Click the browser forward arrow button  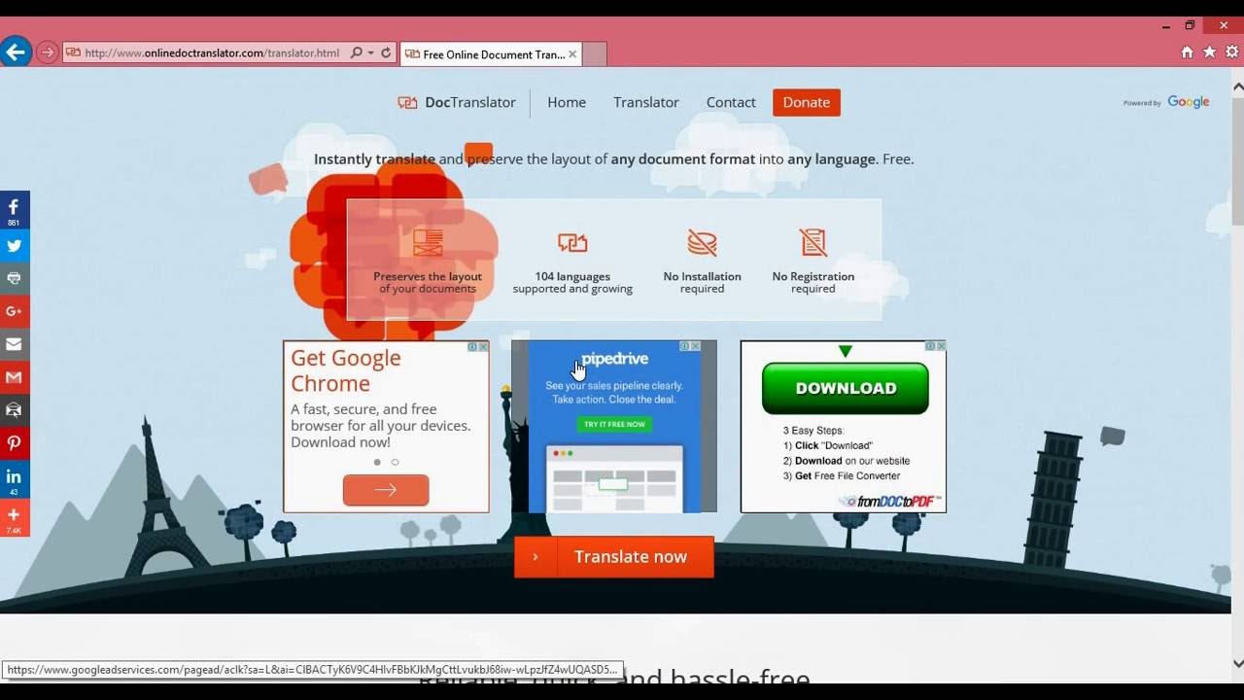click(x=47, y=52)
